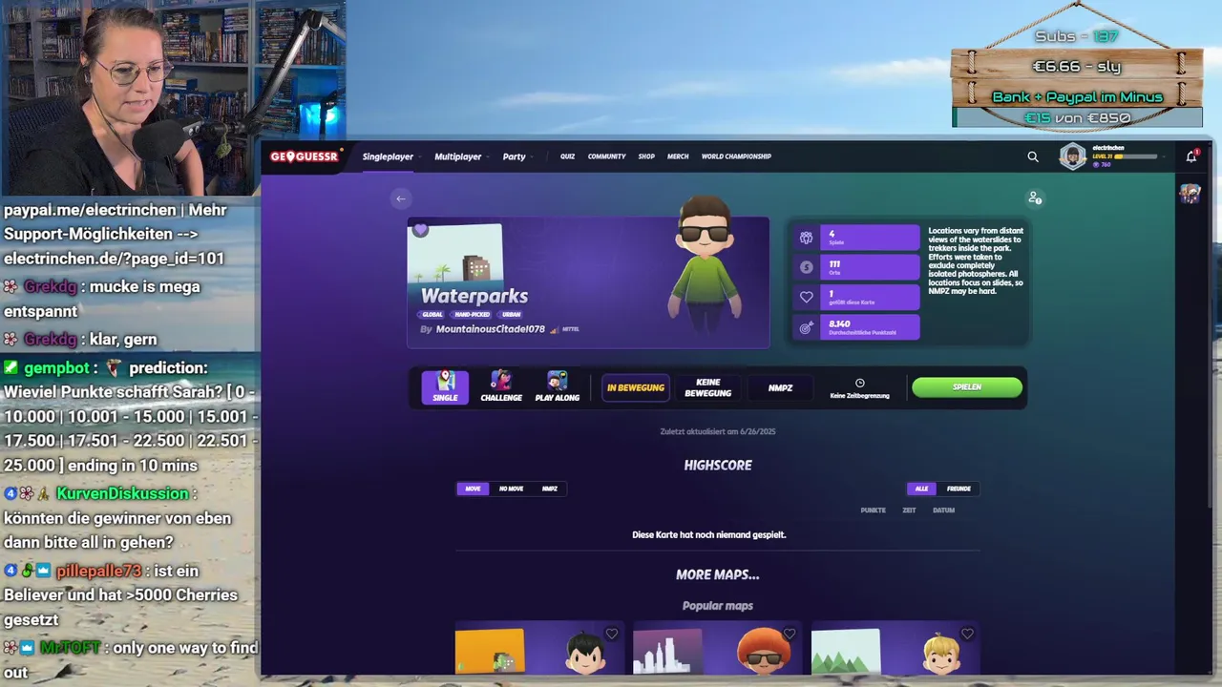Click 'Zuletzt aktualisiert am 6/26/2025' text
The image size is (1222, 687).
pyautogui.click(x=718, y=431)
